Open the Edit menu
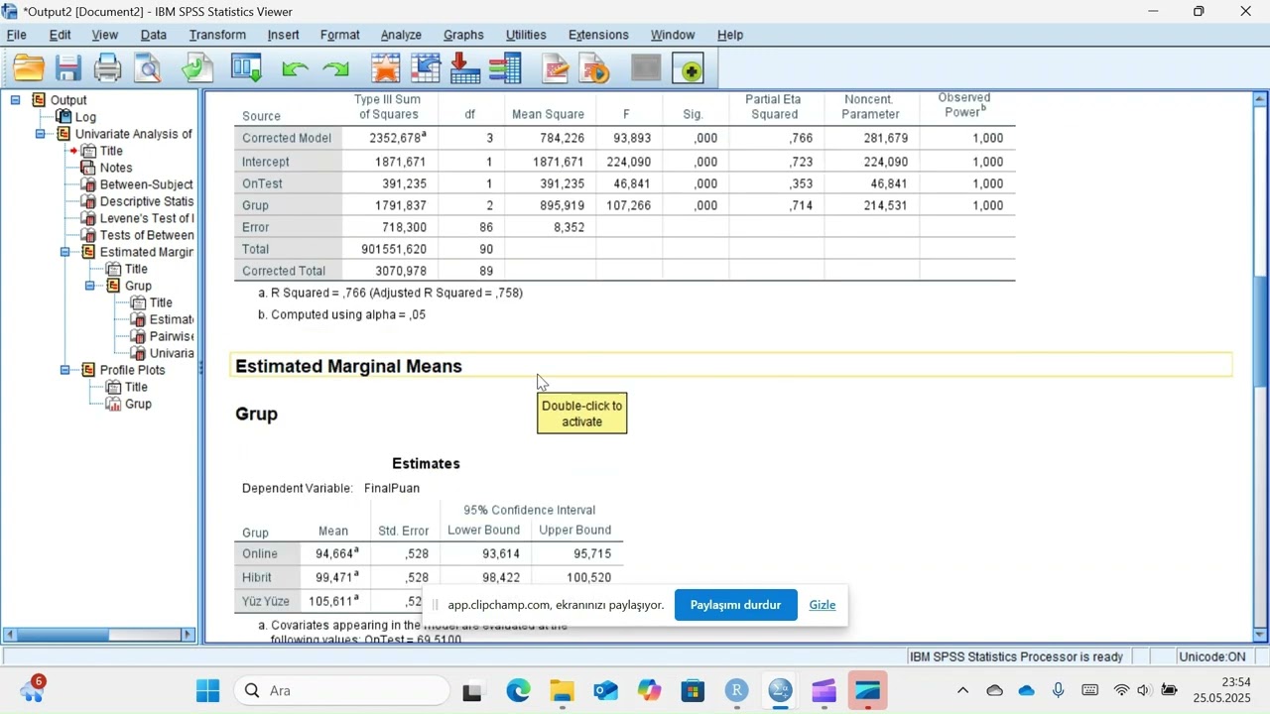The image size is (1270, 714). [x=61, y=35]
